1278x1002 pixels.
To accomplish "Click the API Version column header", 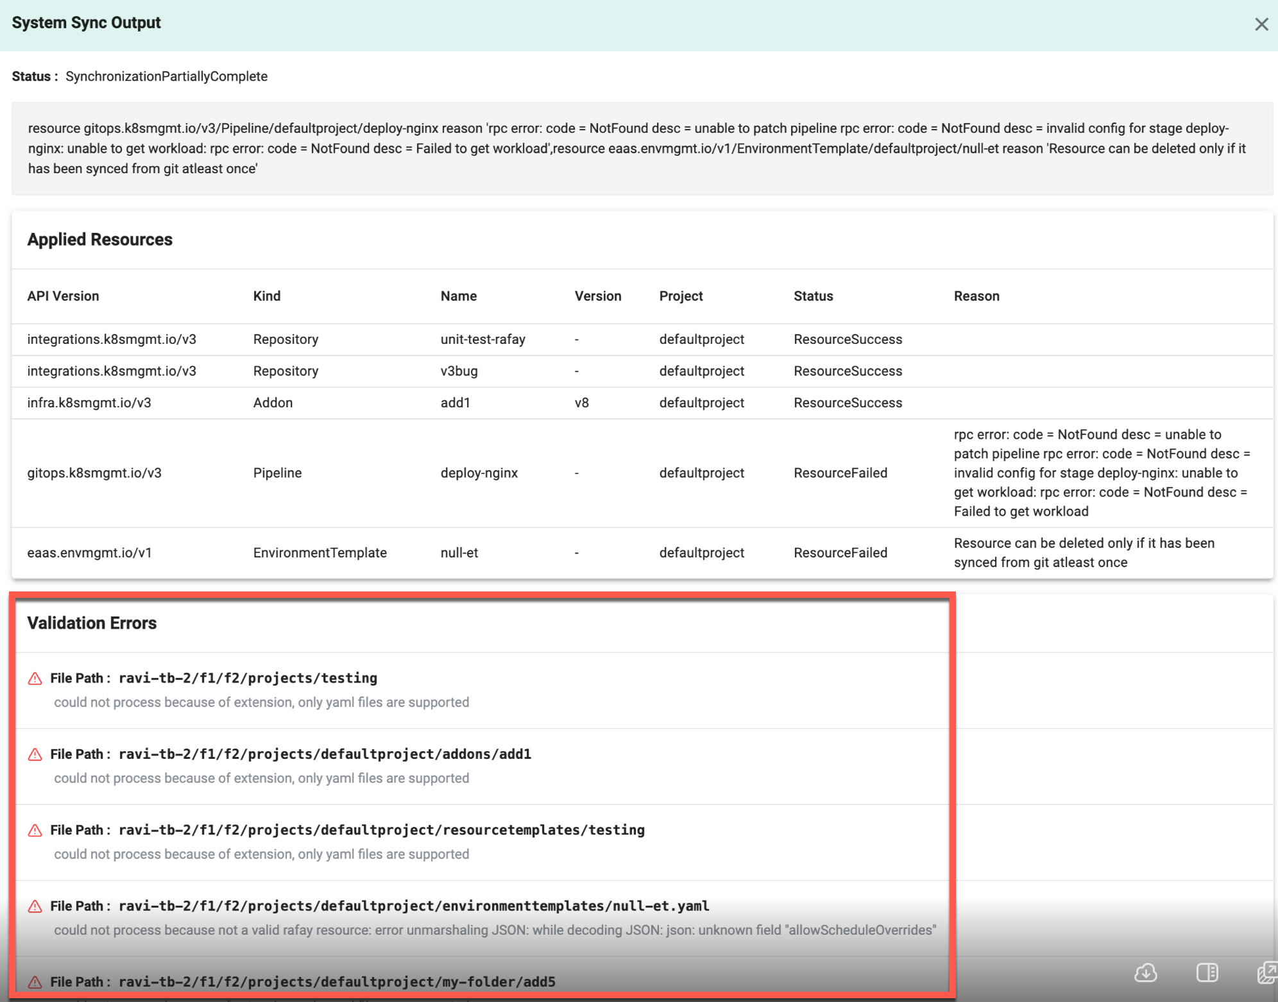I will (63, 296).
